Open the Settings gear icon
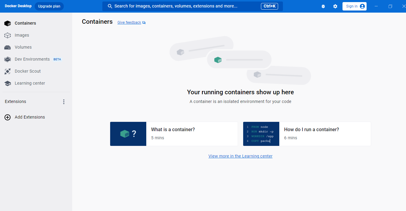The height and width of the screenshot is (211, 406). 335,6
